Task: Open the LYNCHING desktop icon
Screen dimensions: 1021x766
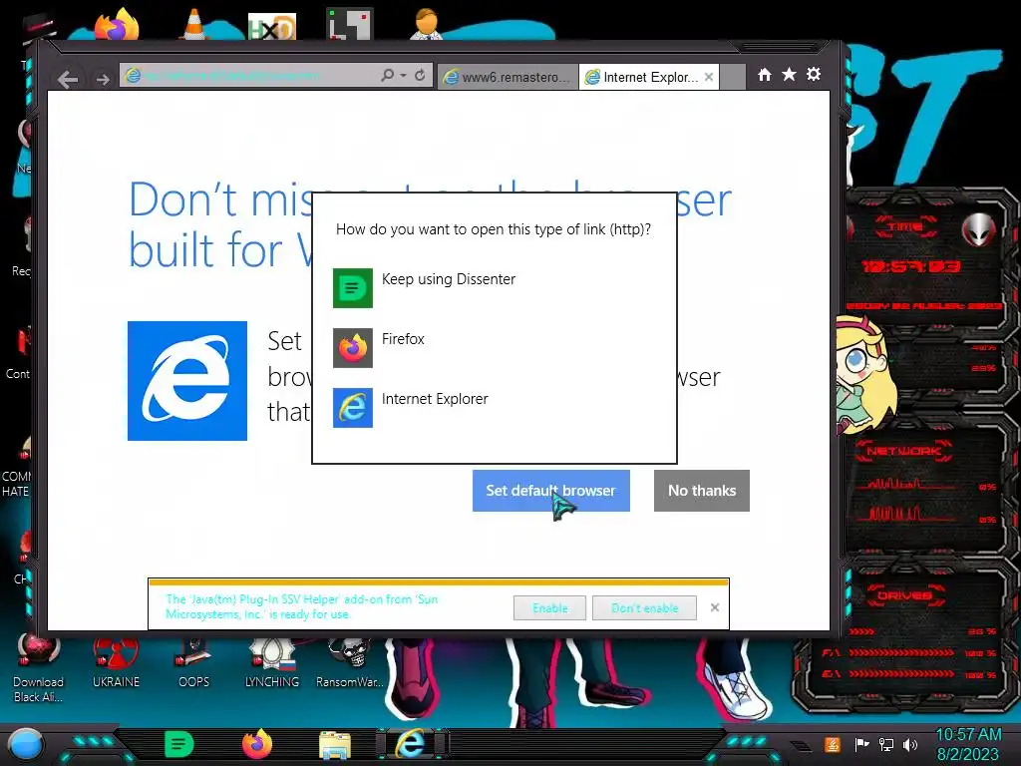Action: 271,663
